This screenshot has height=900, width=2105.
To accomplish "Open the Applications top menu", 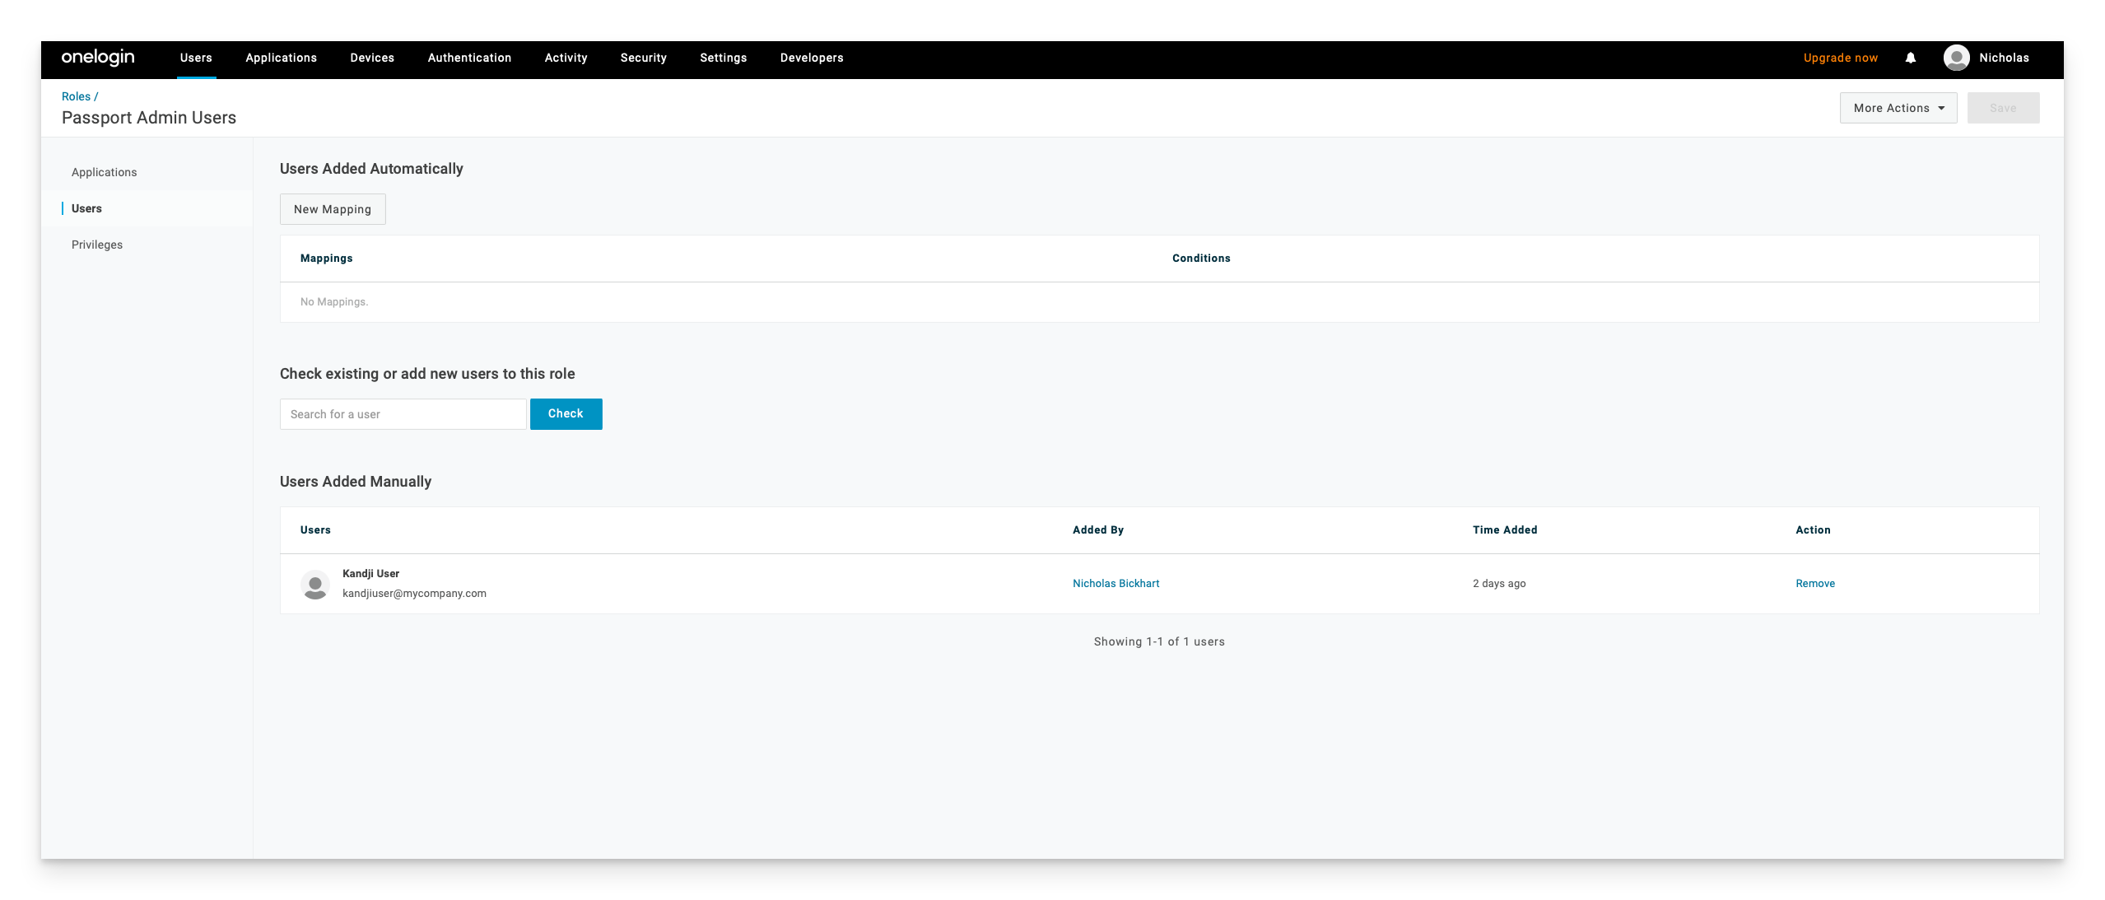I will tap(281, 58).
